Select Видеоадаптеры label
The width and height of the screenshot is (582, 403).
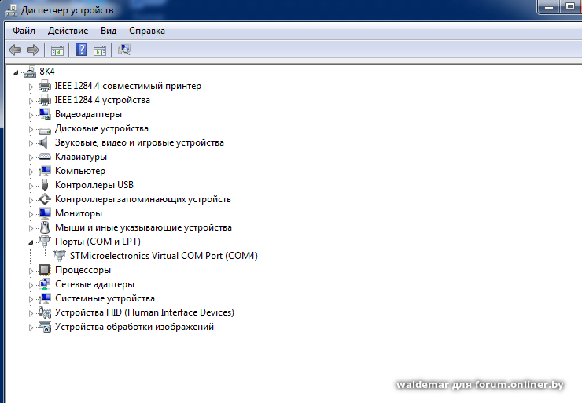coord(88,114)
